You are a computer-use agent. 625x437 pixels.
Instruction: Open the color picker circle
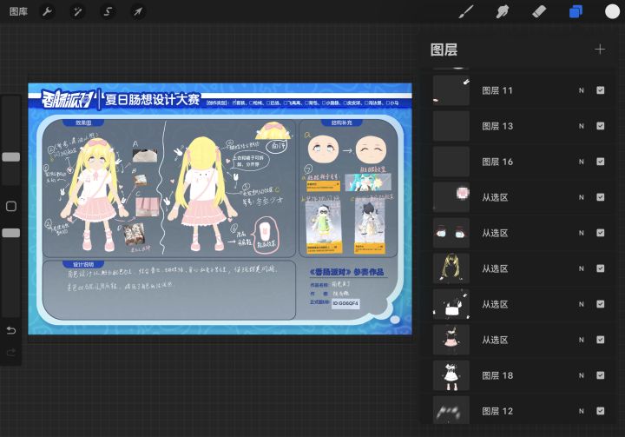(612, 11)
